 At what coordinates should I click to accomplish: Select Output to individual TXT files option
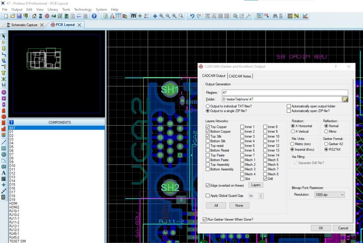208,106
